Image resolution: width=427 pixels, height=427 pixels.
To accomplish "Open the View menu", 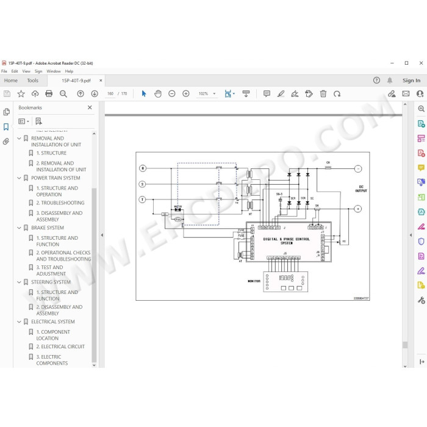I will coord(26,71).
